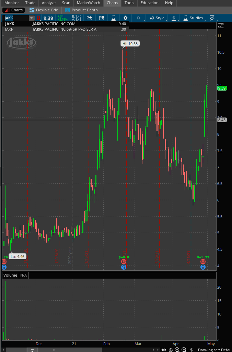Click the N/A volume value field
The image size is (232, 352).
coord(23,275)
